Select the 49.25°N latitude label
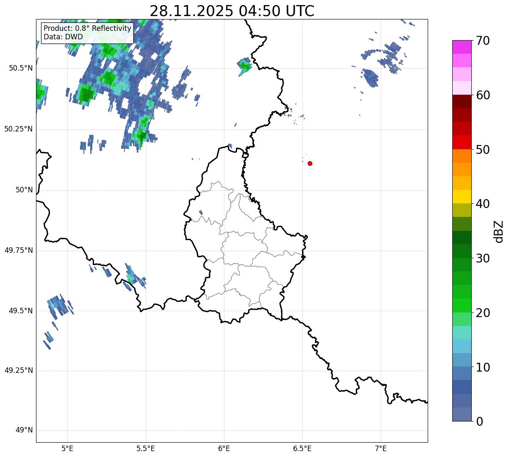This screenshot has height=457, width=509. click(19, 371)
